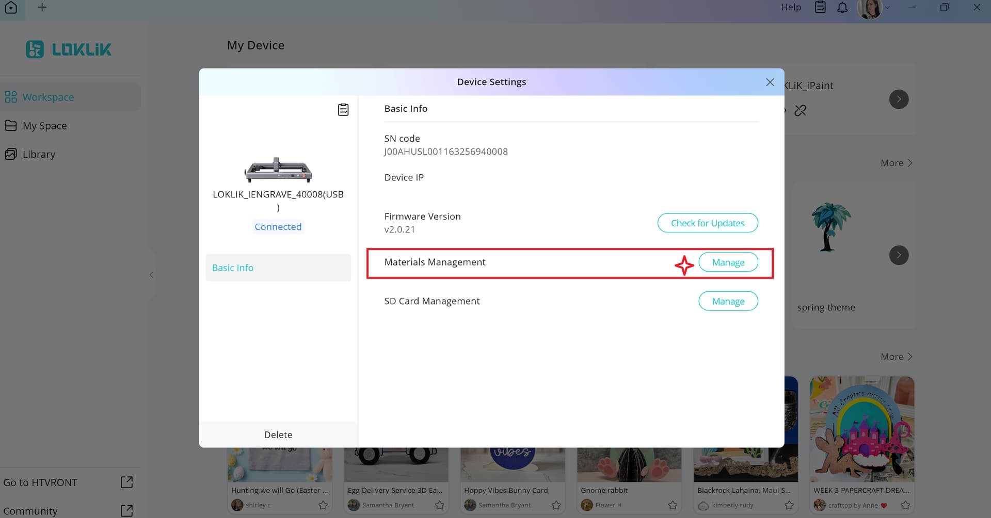Favorite the Gnome rabbit project star
This screenshot has width=991, height=518.
point(673,505)
